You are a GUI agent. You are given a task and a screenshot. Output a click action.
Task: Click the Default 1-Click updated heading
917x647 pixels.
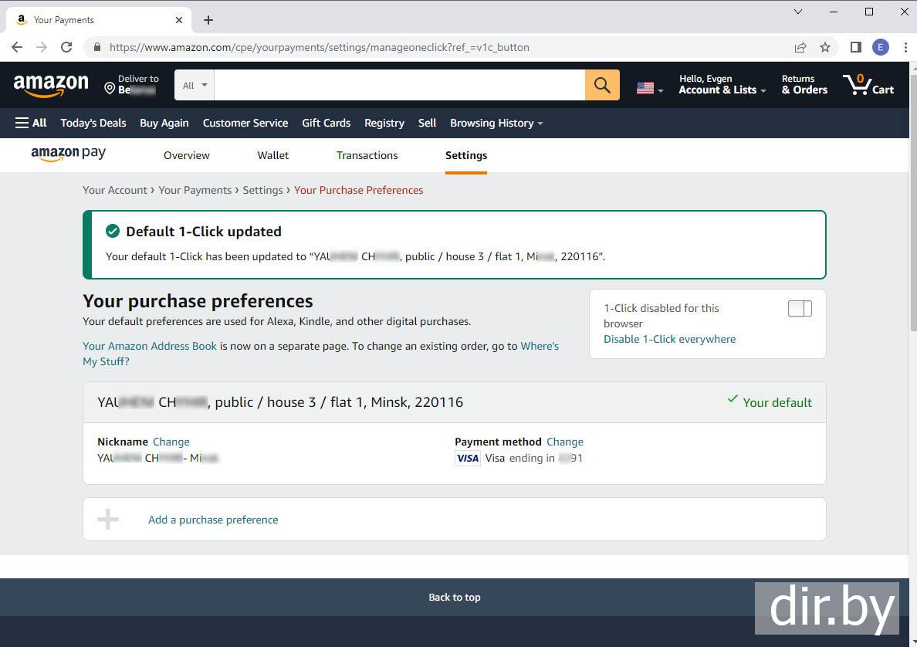tap(204, 232)
